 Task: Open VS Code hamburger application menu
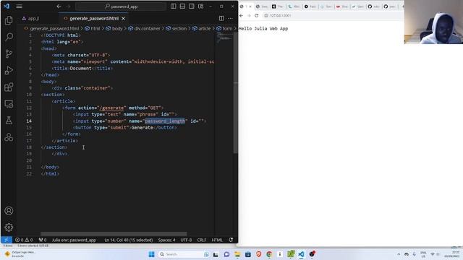click(20, 6)
